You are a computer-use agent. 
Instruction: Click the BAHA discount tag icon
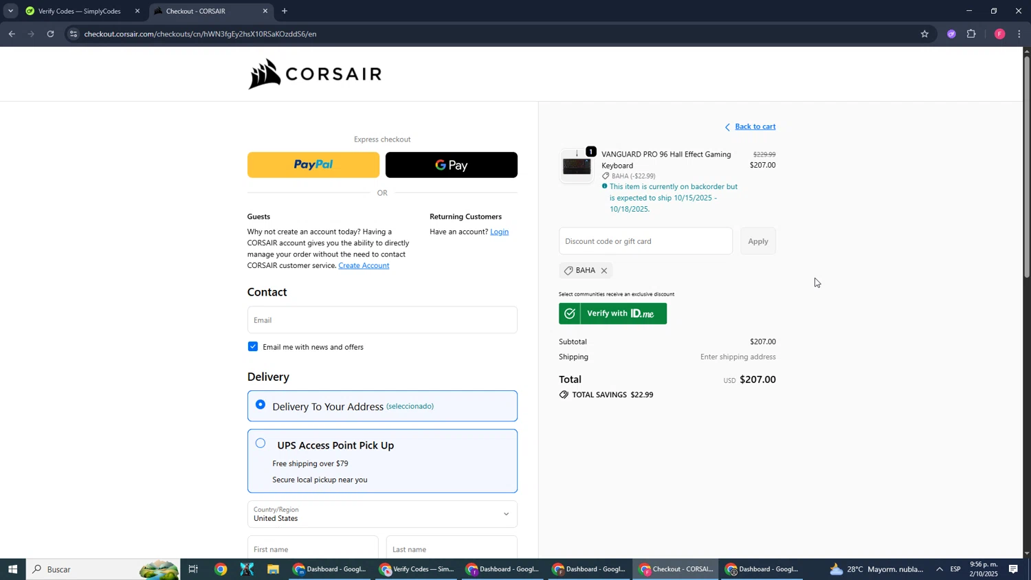coord(568,271)
